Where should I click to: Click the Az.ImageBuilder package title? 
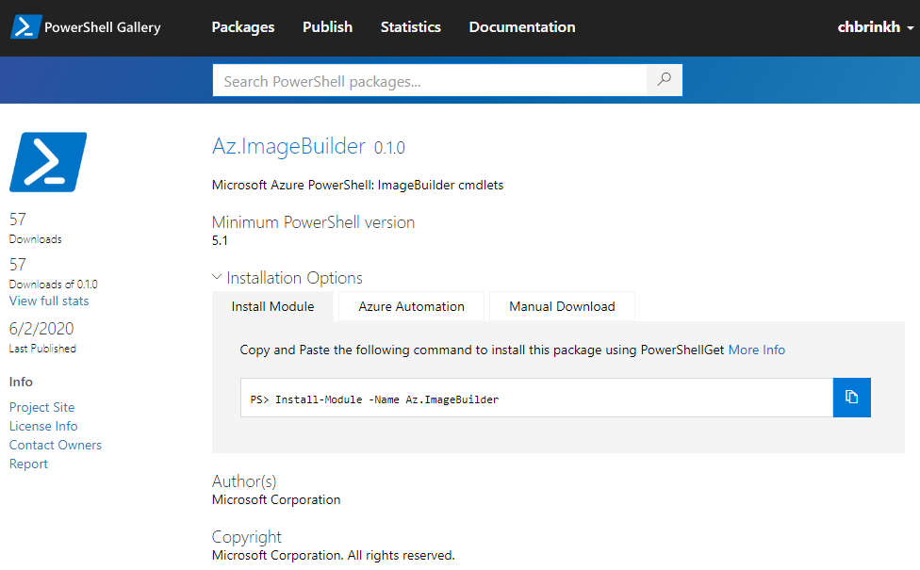(x=288, y=146)
